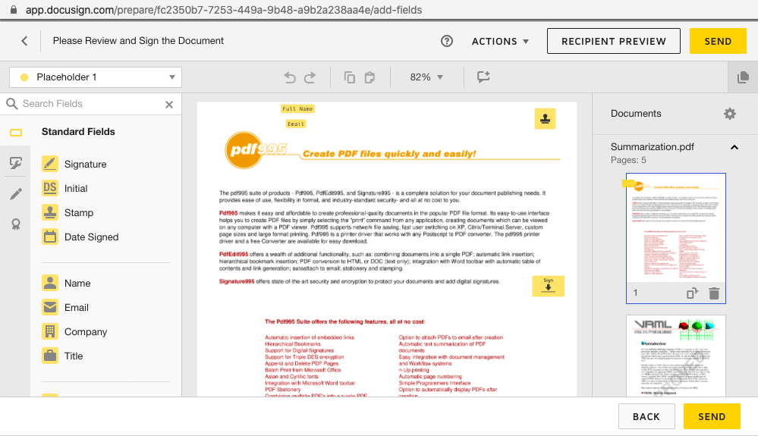
Task: Click the browser URL address bar
Action: tap(223, 10)
